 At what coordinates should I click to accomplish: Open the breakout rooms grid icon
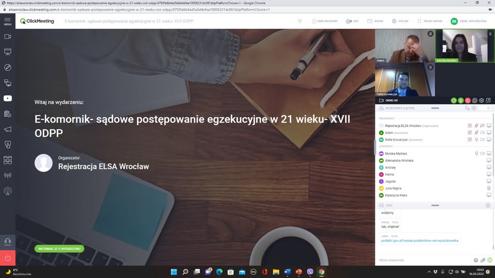[x=8, y=160]
